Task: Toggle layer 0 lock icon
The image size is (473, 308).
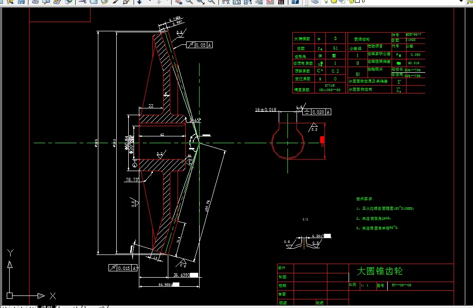Action: [351, 1]
